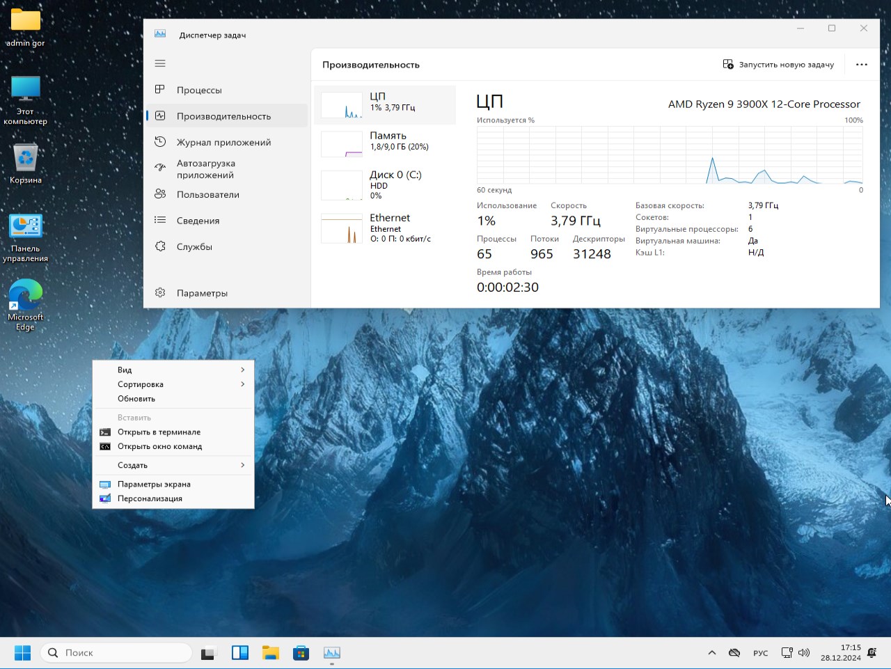Click the hamburger navigation menu icon
This screenshot has height=669, width=891.
click(x=160, y=63)
